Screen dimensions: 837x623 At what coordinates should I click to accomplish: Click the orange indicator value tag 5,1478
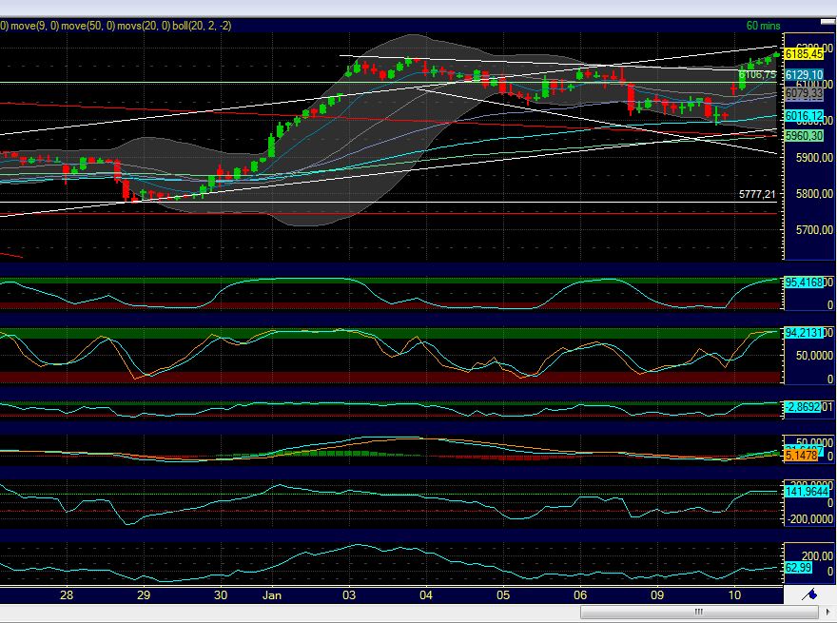[x=802, y=458]
